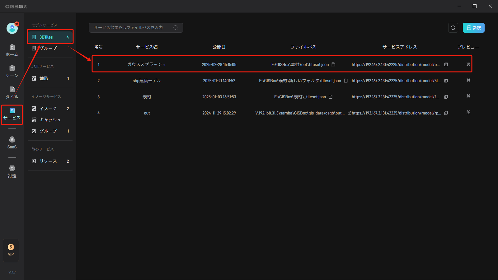498x280 pixels.
Task: Open file location for out row
Action: [349, 113]
